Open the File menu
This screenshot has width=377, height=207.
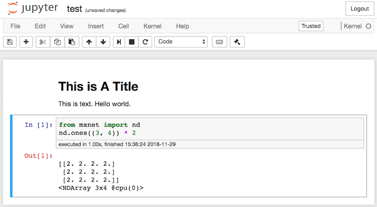click(x=15, y=26)
